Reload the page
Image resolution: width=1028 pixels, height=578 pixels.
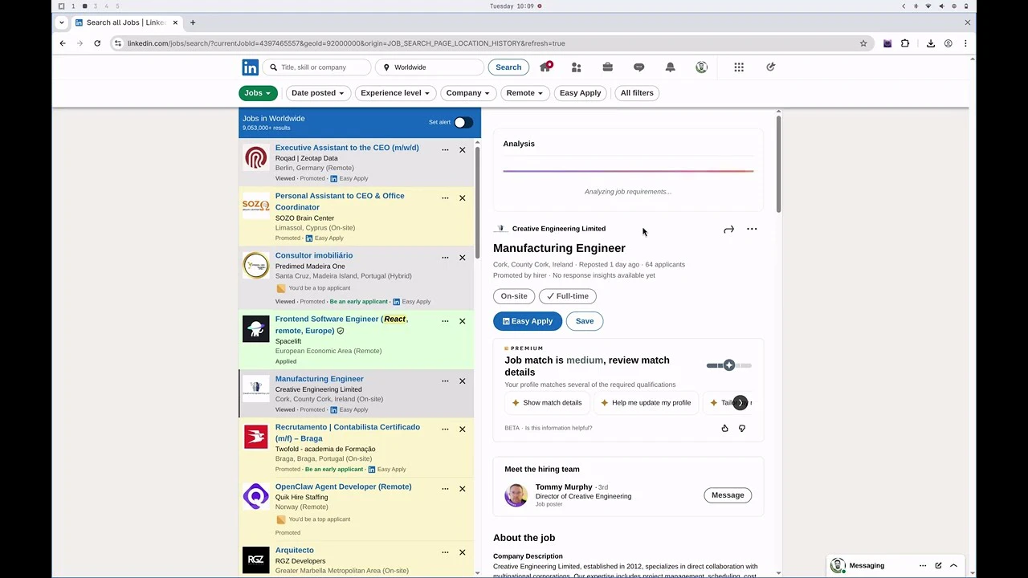pyautogui.click(x=97, y=43)
